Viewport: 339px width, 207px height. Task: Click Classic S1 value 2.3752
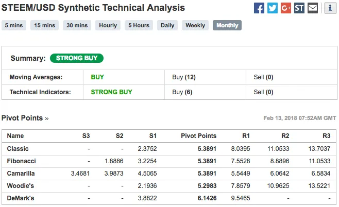pos(147,149)
